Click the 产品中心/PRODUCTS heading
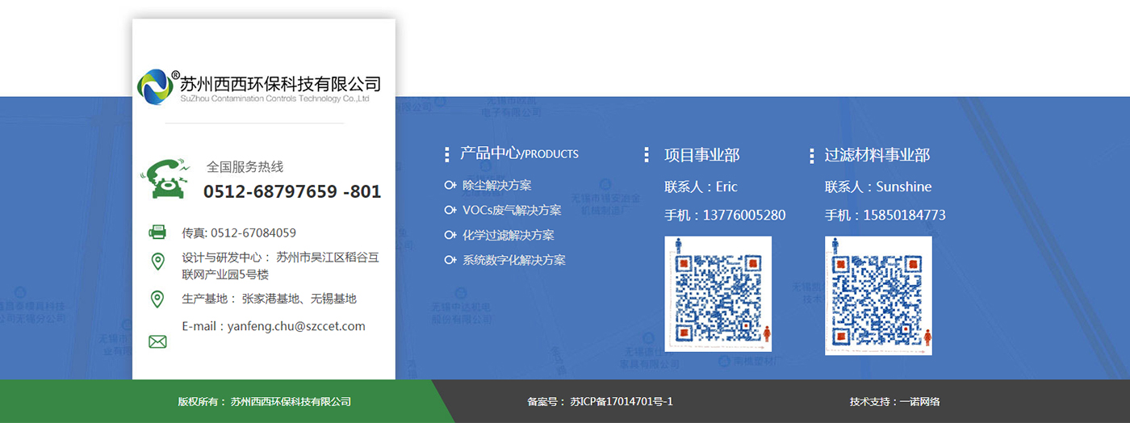 (x=519, y=153)
